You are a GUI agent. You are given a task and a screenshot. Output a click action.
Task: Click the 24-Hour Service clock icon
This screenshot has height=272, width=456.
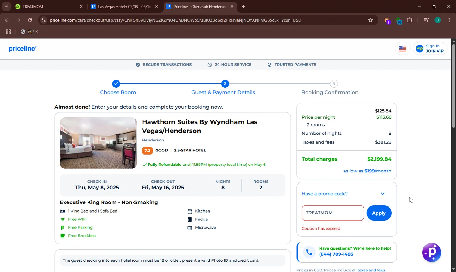(210, 65)
